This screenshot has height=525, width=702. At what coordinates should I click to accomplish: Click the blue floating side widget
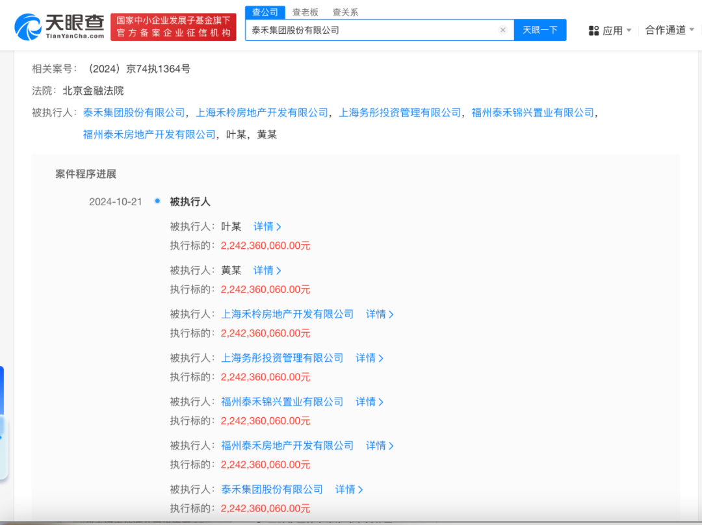3,423
